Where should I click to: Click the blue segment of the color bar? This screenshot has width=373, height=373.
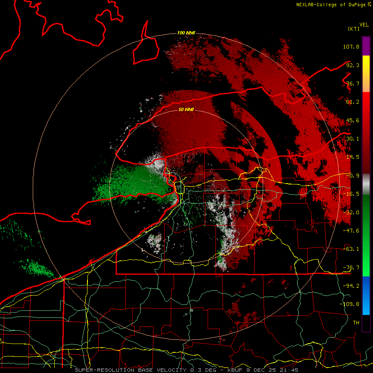coord(366,295)
